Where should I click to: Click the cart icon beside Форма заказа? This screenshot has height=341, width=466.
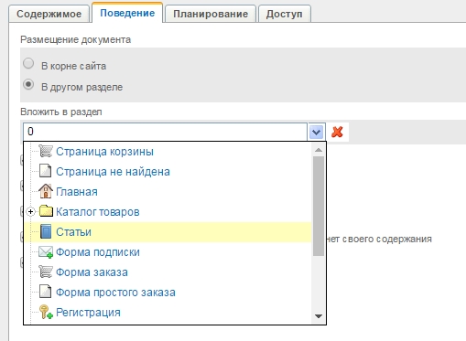pos(46,272)
